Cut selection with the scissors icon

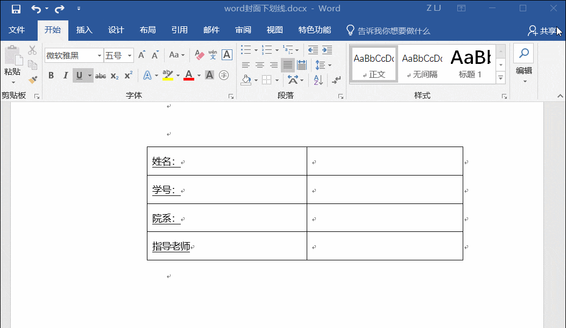coord(32,50)
